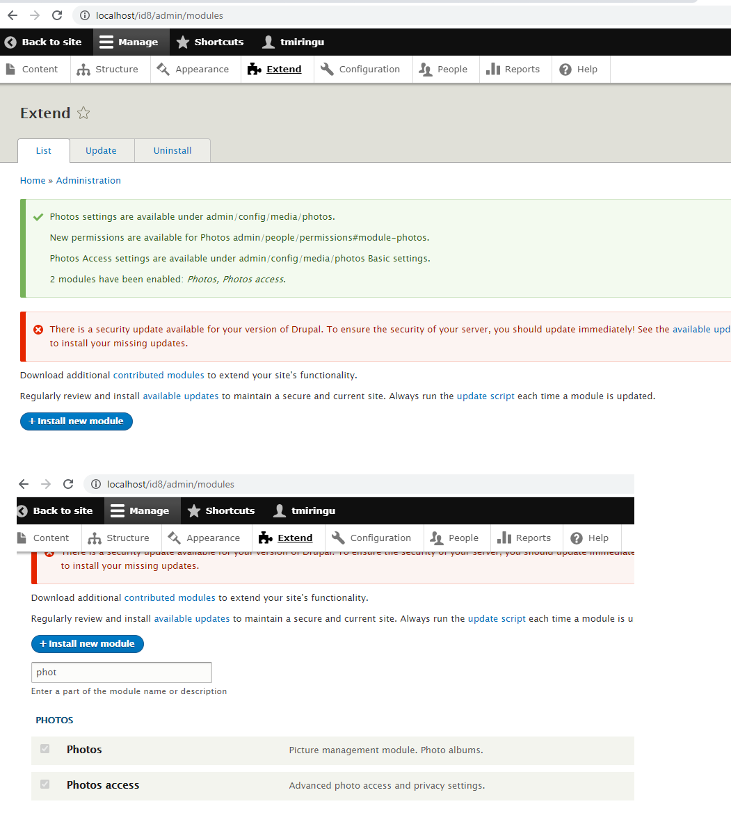The image size is (731, 829).
Task: Switch to the Update tab
Action: (101, 151)
